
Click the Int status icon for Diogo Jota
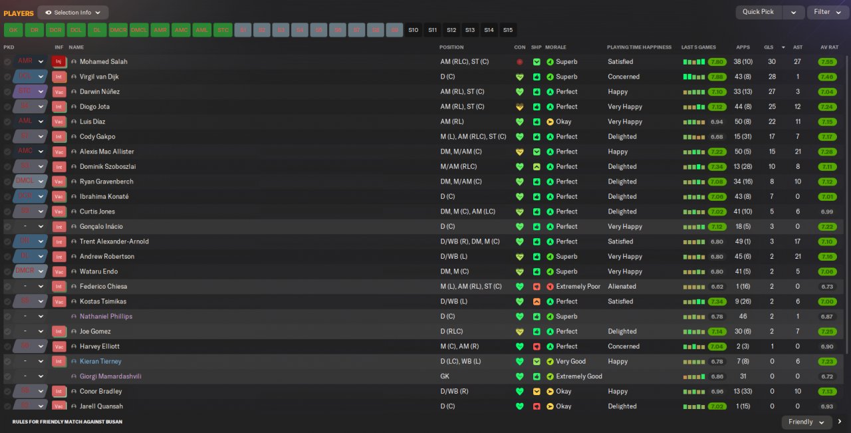click(59, 106)
